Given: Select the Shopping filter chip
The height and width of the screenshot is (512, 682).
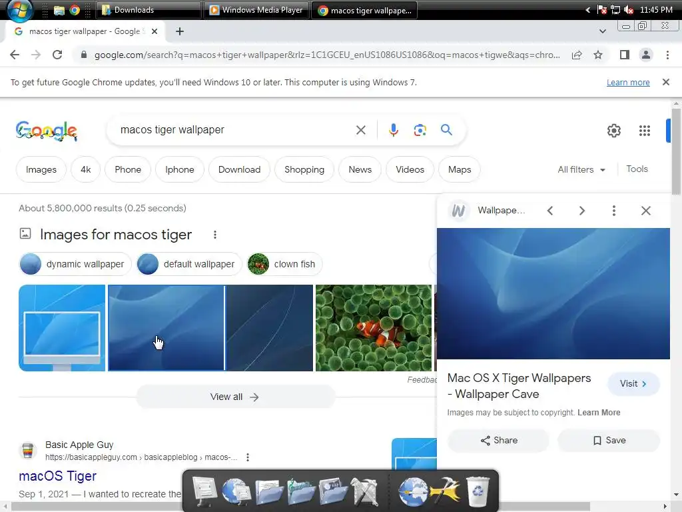Looking at the screenshot, I should [x=304, y=169].
